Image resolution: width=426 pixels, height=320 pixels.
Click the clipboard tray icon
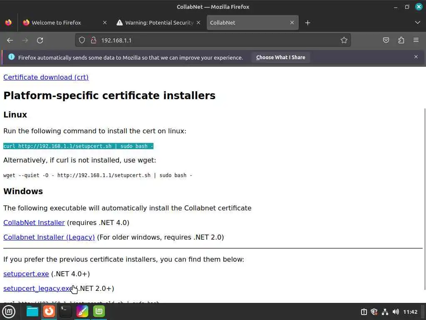[x=364, y=312]
